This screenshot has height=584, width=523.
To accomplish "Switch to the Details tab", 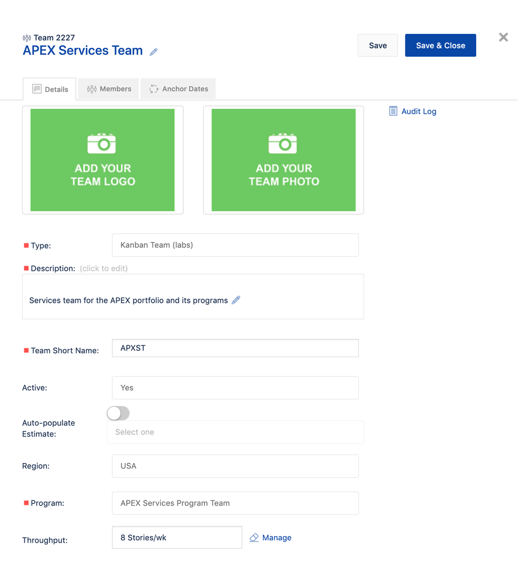I will tap(50, 89).
